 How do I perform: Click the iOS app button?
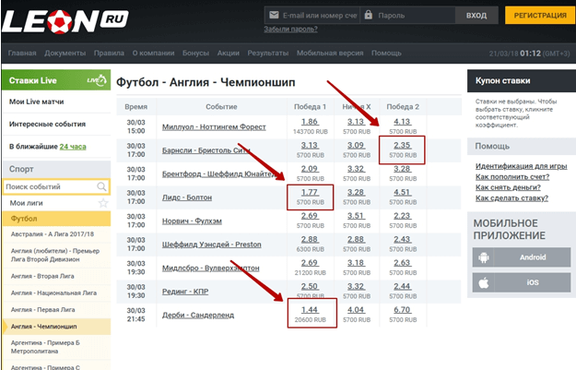coord(522,282)
